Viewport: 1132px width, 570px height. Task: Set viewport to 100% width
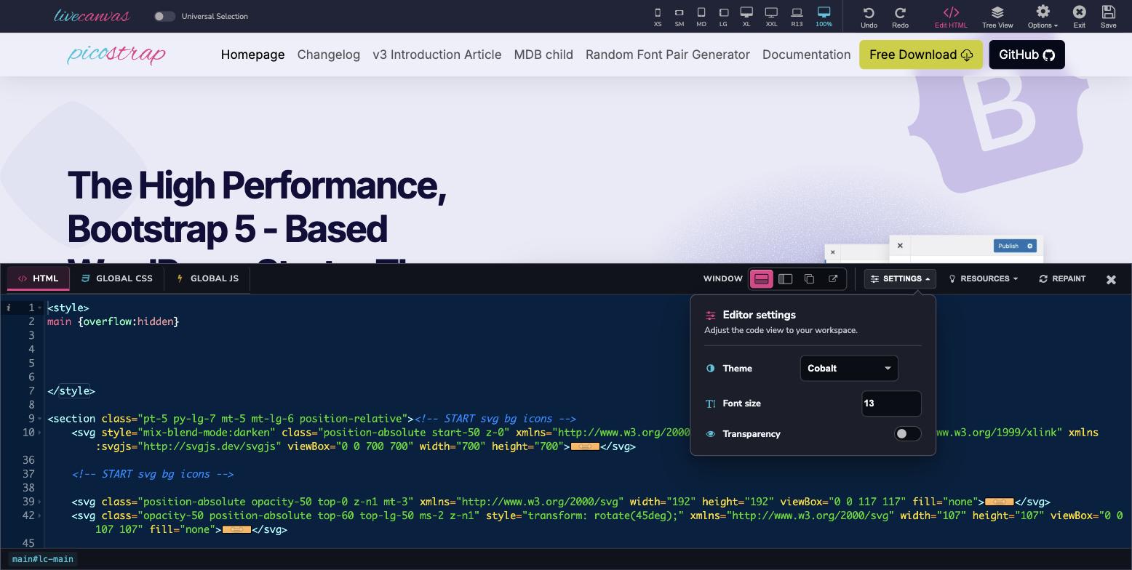click(x=824, y=16)
